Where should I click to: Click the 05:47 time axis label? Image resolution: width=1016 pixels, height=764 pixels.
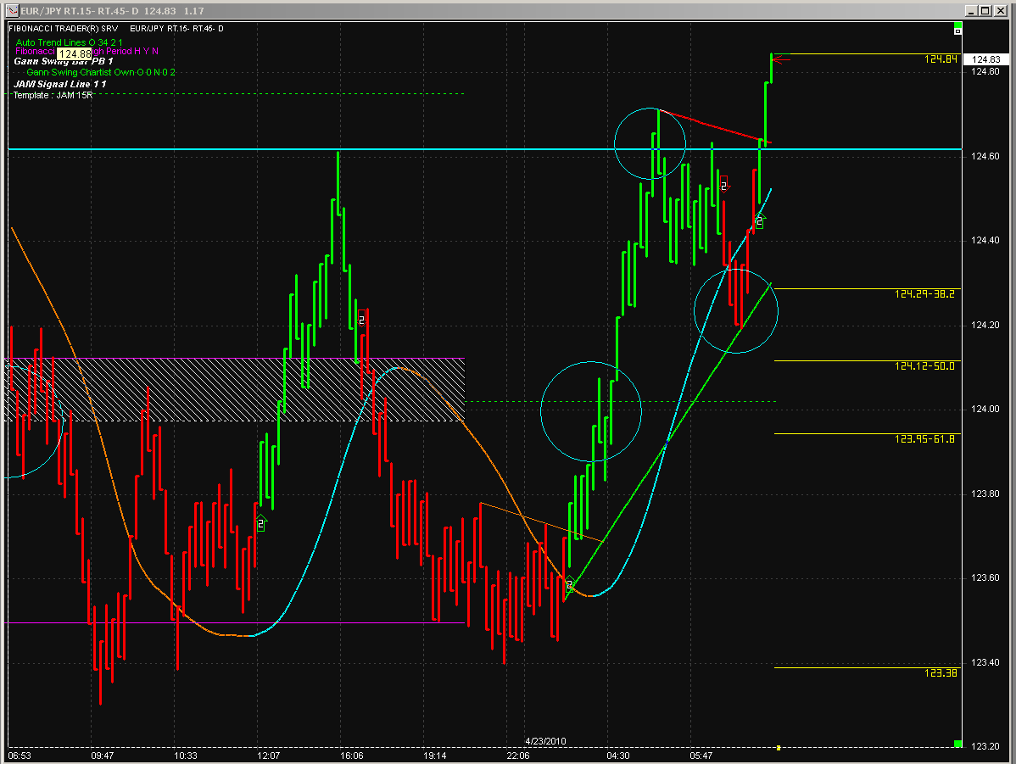tap(701, 756)
